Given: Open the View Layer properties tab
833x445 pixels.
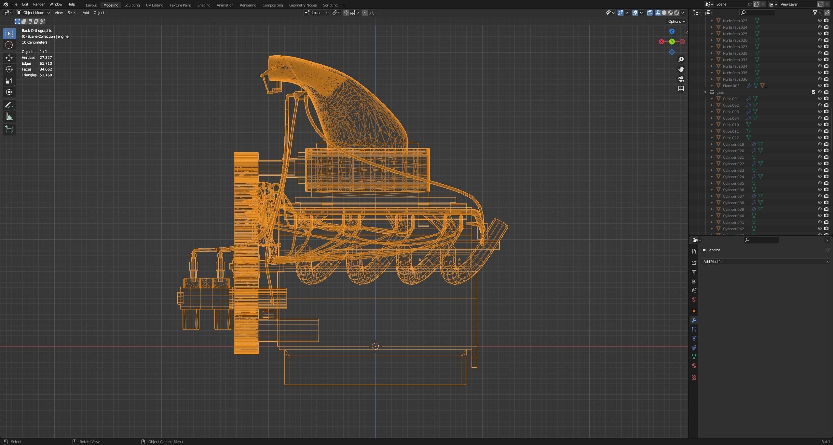Looking at the screenshot, I should [694, 281].
